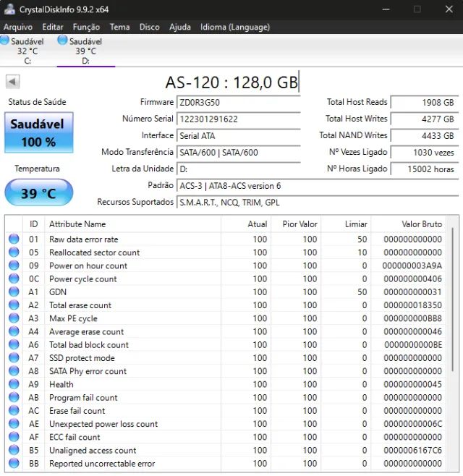Viewport: 463px width, 476px height.
Task: Click the Total Host Writes value 4277 GB
Action: (425, 119)
